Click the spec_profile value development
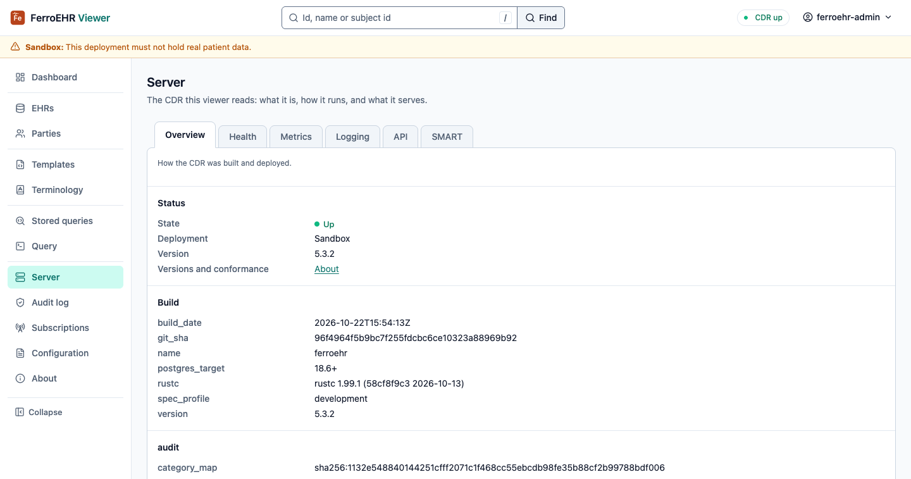The width and height of the screenshot is (911, 479). [341, 399]
